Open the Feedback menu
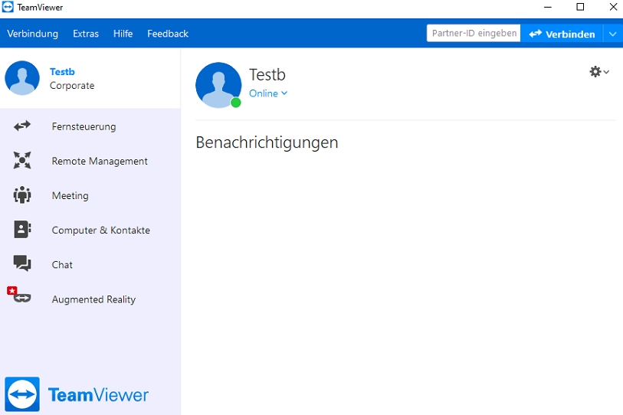This screenshot has height=415, width=623. pos(168,34)
